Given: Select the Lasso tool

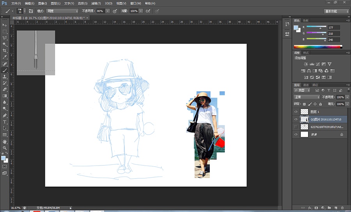Looking at the screenshot, I should coord(4,38).
